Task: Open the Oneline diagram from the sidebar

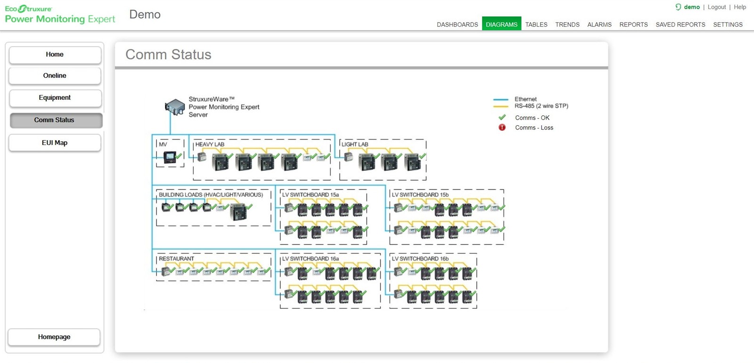Action: tap(55, 76)
